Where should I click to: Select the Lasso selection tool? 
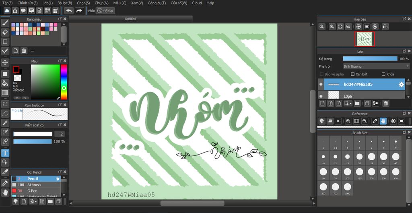pyautogui.click(x=5, y=113)
